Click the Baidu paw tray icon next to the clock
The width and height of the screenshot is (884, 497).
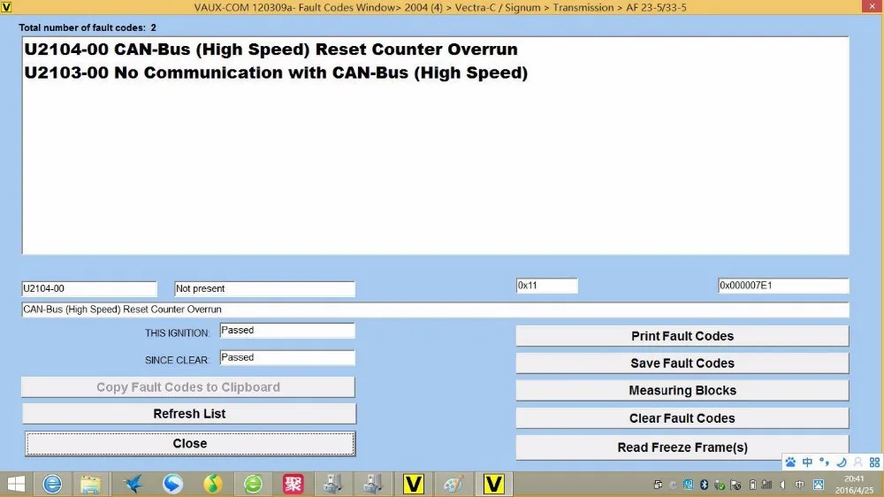coord(819,485)
